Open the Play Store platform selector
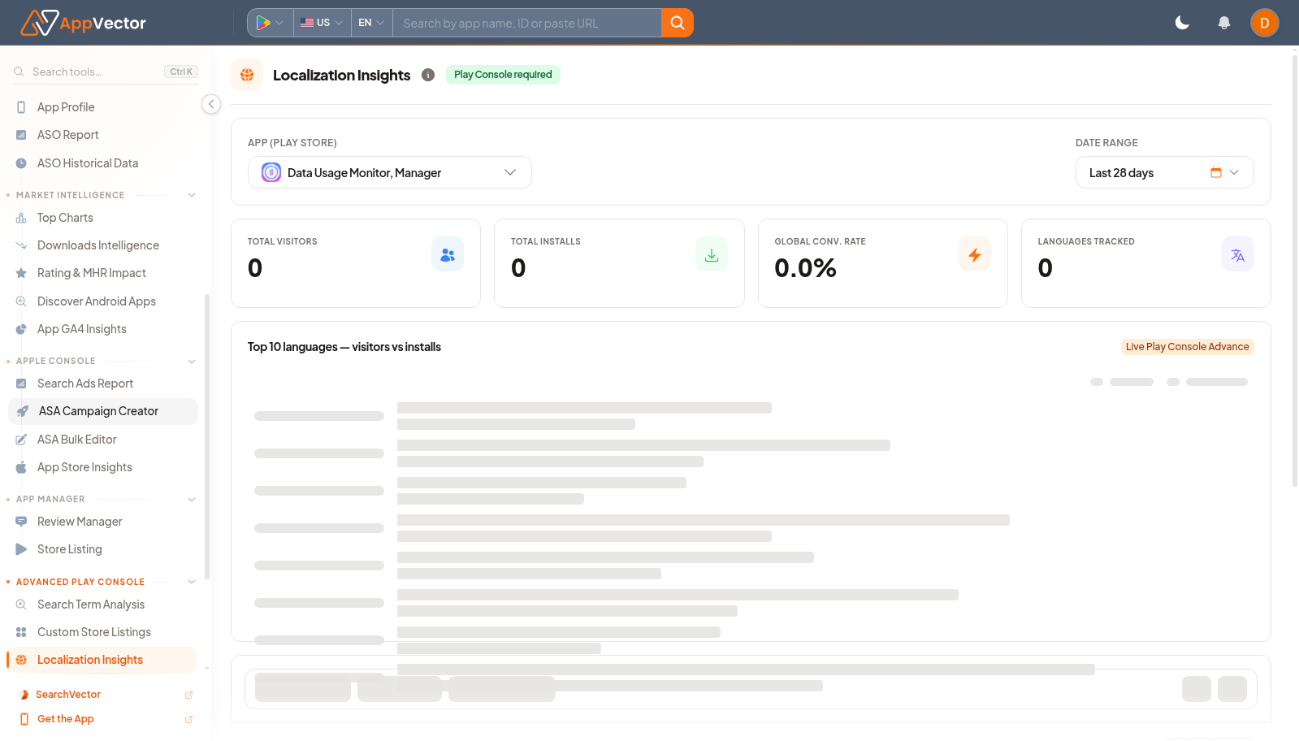This screenshot has width=1299, height=741. [270, 23]
